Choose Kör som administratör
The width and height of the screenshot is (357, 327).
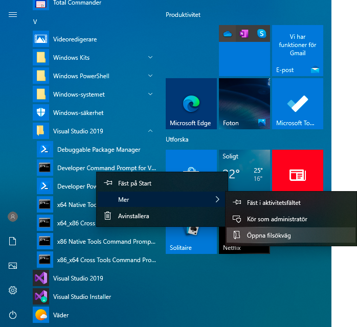pos(291,219)
